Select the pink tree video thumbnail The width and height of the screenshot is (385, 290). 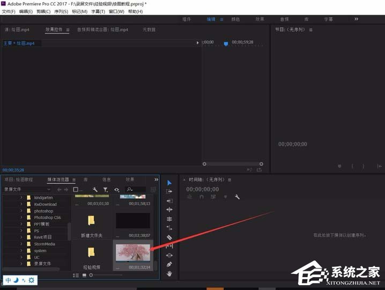(x=133, y=252)
